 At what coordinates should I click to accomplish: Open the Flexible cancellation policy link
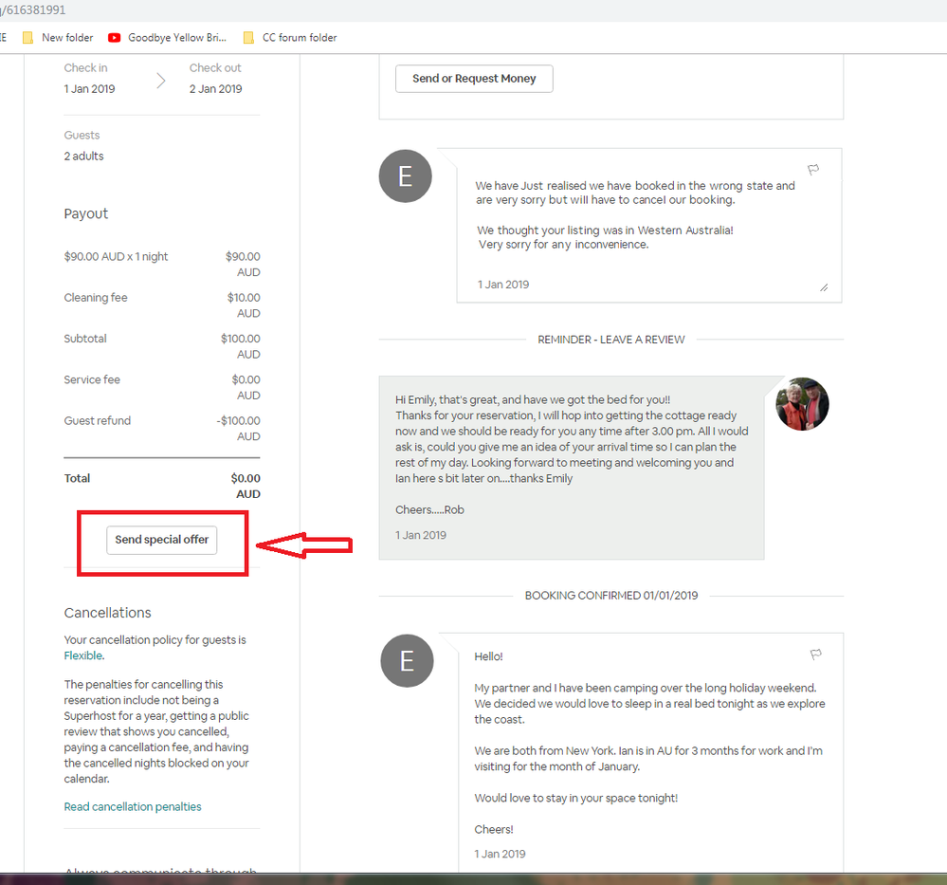(83, 655)
